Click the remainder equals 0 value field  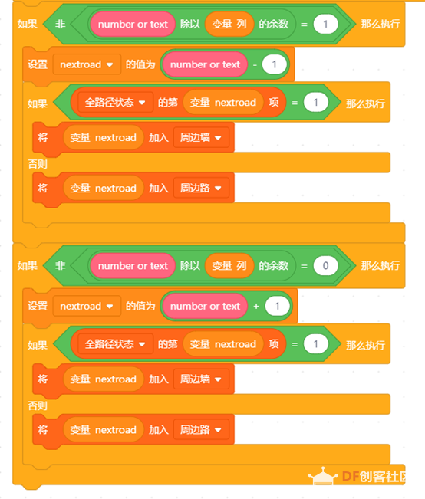pos(325,266)
